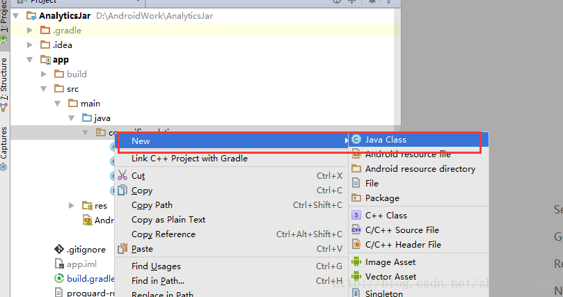Create a new Package from the submenu
Image resolution: width=563 pixels, height=297 pixels.
click(418, 198)
